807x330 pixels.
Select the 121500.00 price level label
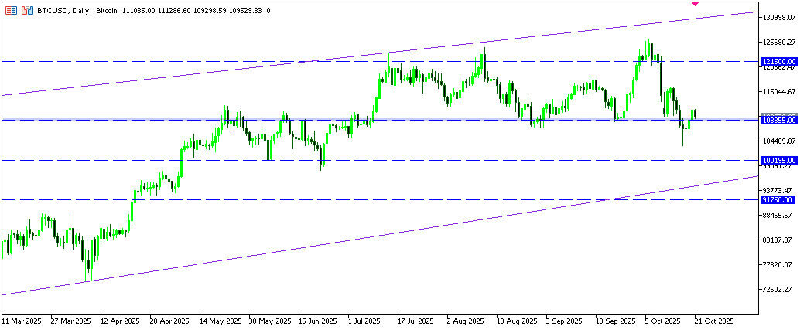coord(779,60)
